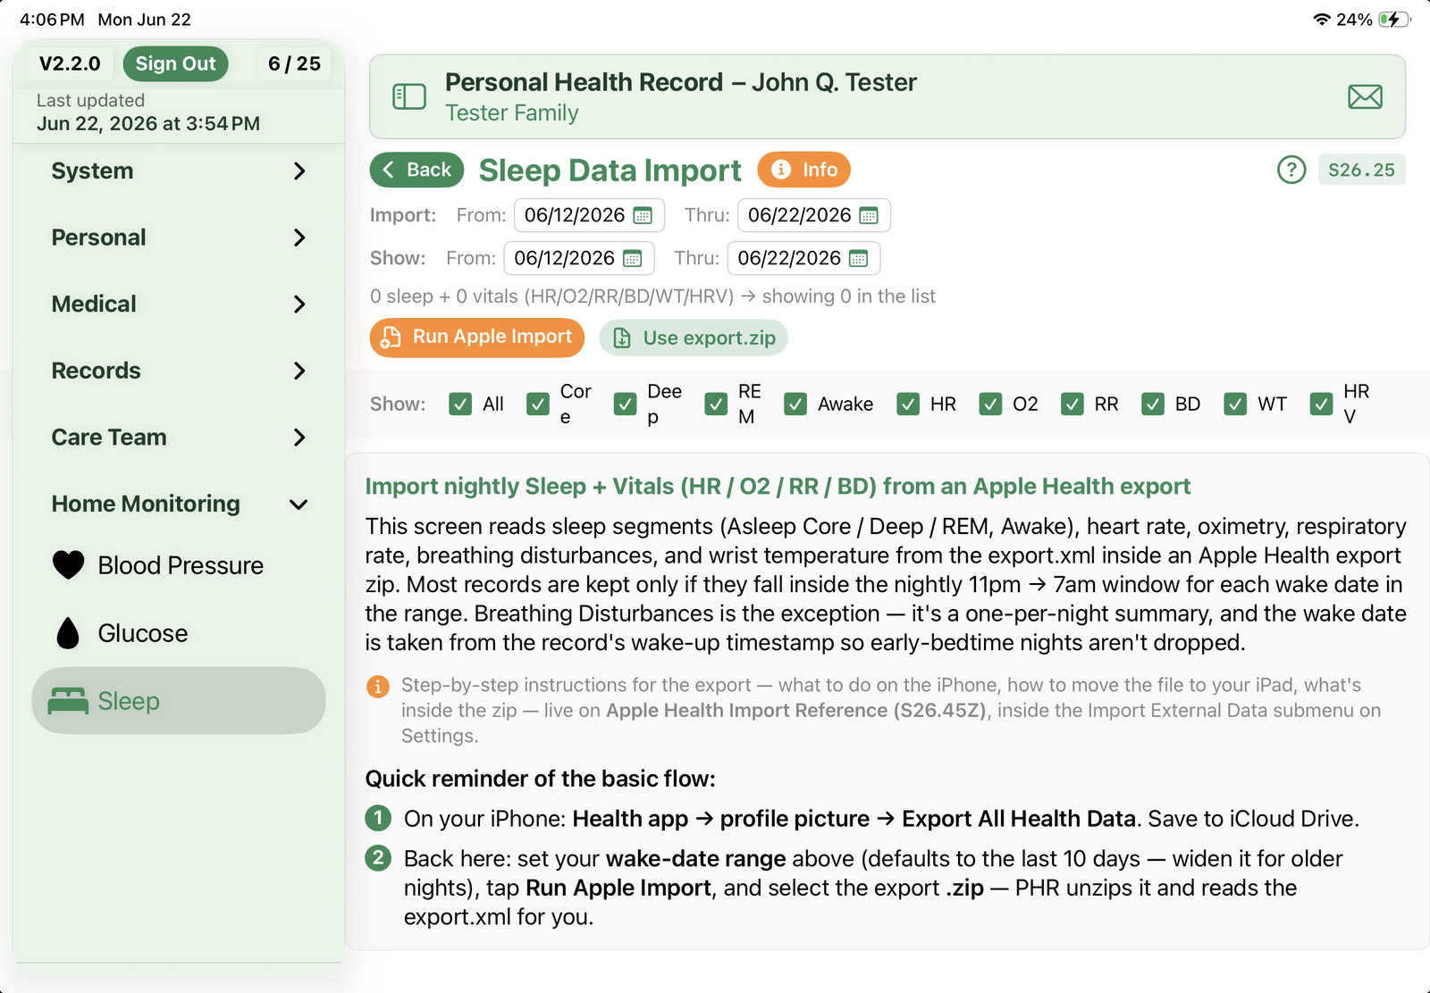
Task: Open the Records sidebar section
Action: (x=179, y=371)
